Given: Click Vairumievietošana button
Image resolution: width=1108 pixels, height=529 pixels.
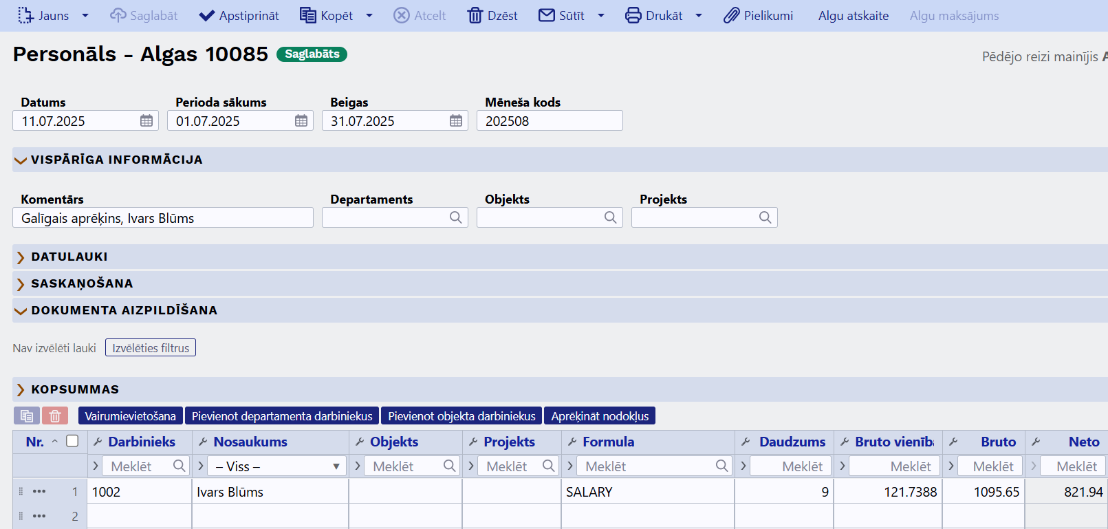Looking at the screenshot, I should [131, 415].
